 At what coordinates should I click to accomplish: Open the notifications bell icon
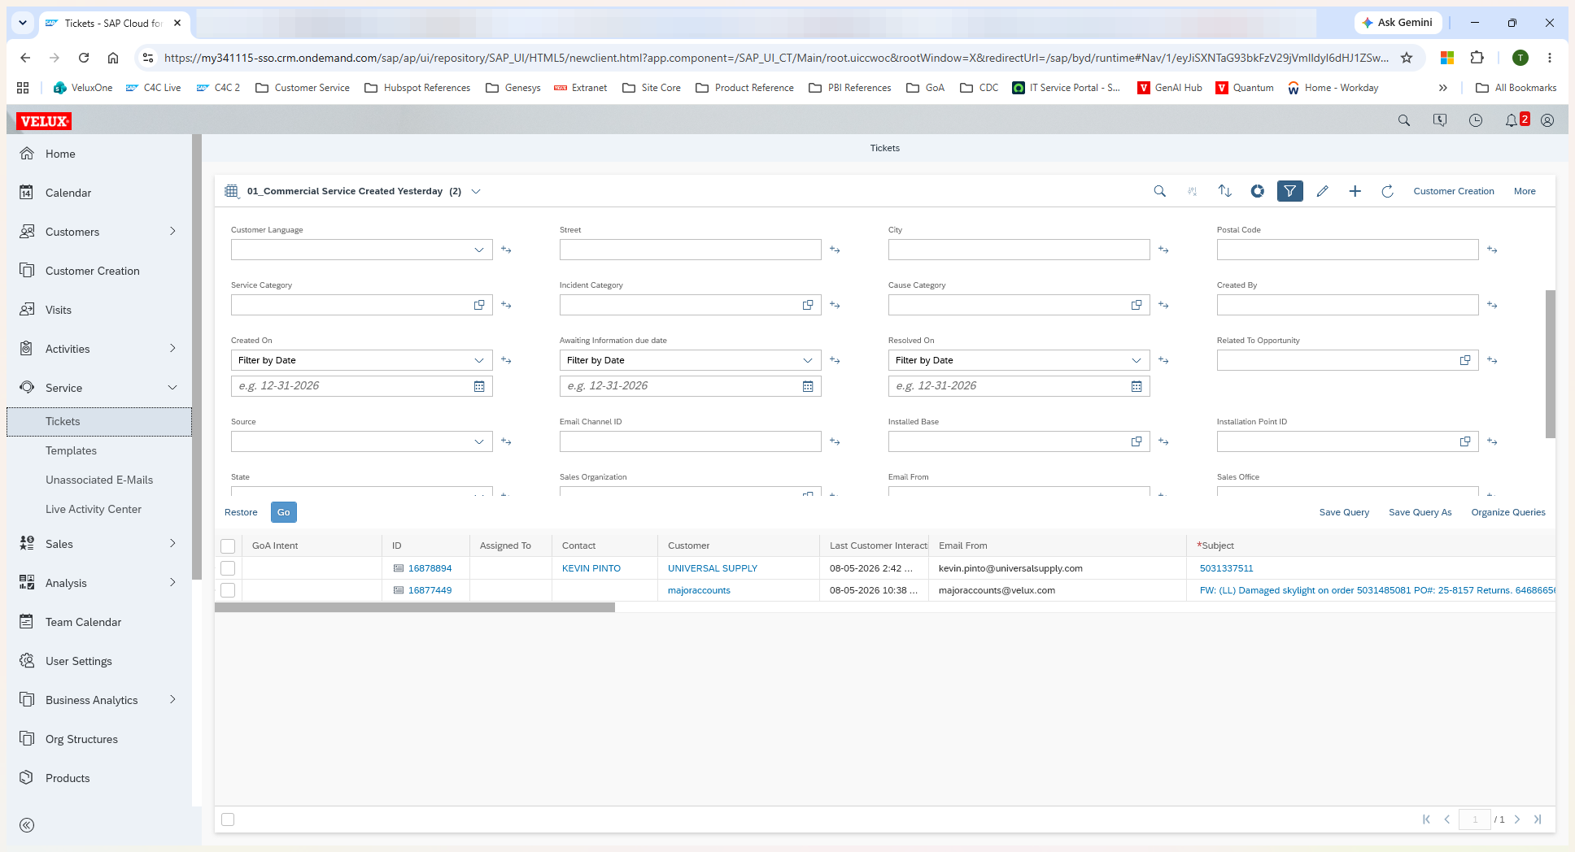point(1511,120)
